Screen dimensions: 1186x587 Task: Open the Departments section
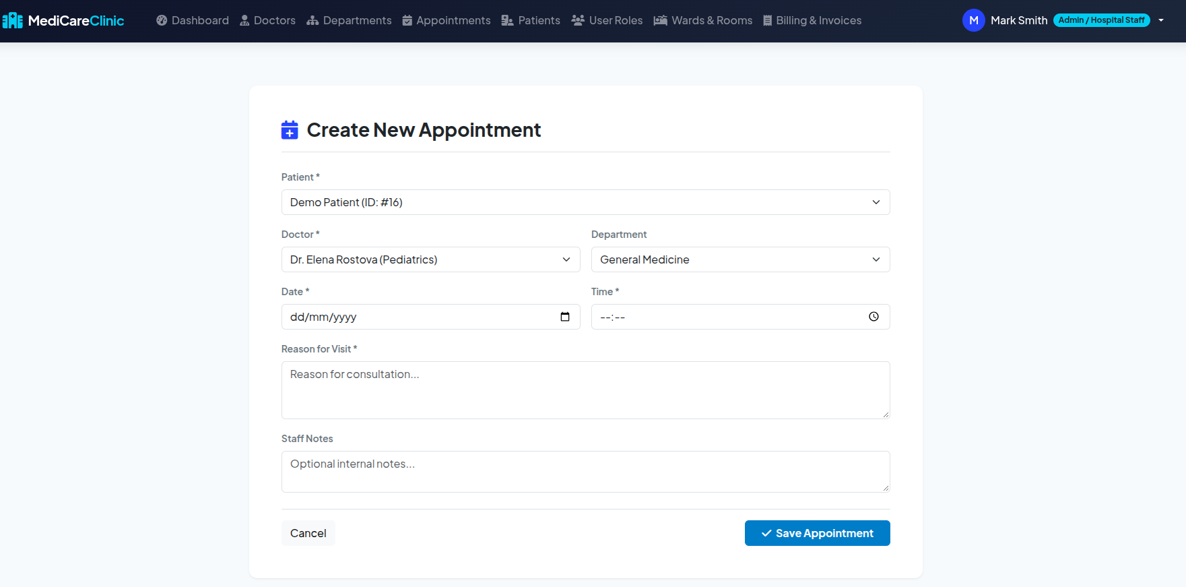(349, 21)
